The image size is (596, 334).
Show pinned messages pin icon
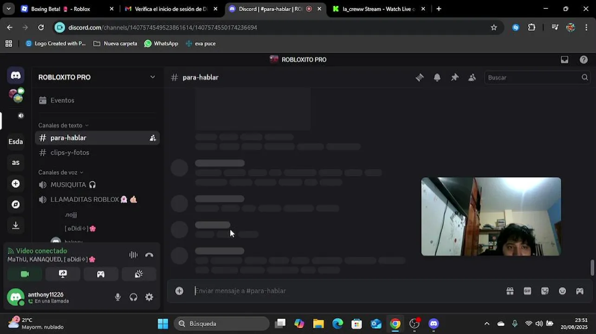click(455, 77)
